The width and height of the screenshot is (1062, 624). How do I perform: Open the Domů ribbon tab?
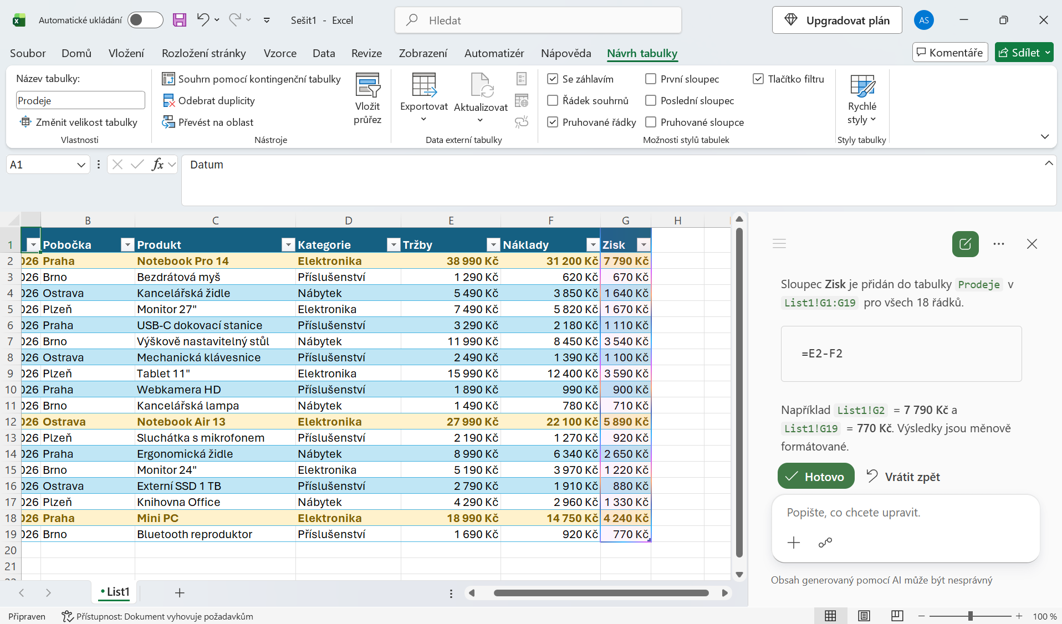76,53
